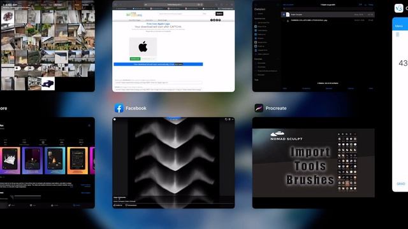Screen dimensions: 408x229
Task: Click the black Search button on the webpage
Action: tap(219, 13)
